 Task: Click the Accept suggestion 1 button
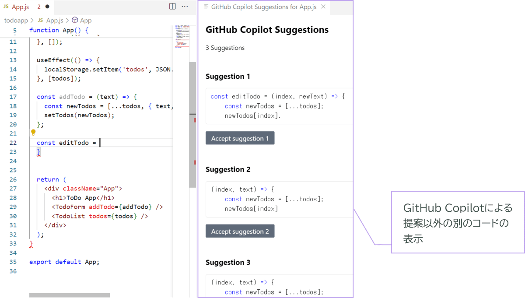(x=240, y=138)
